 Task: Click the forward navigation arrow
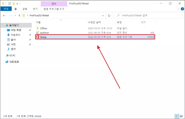coord(10,16)
